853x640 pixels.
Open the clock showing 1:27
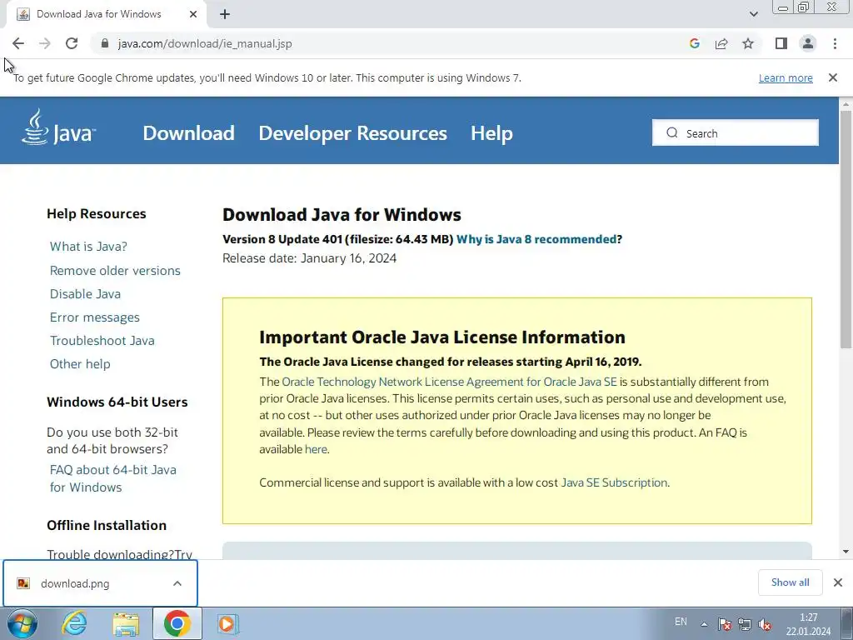808,624
